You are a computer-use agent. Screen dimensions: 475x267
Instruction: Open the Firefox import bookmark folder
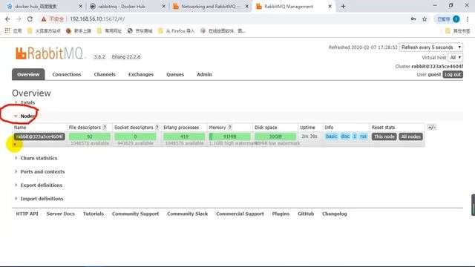pyautogui.click(x=177, y=31)
